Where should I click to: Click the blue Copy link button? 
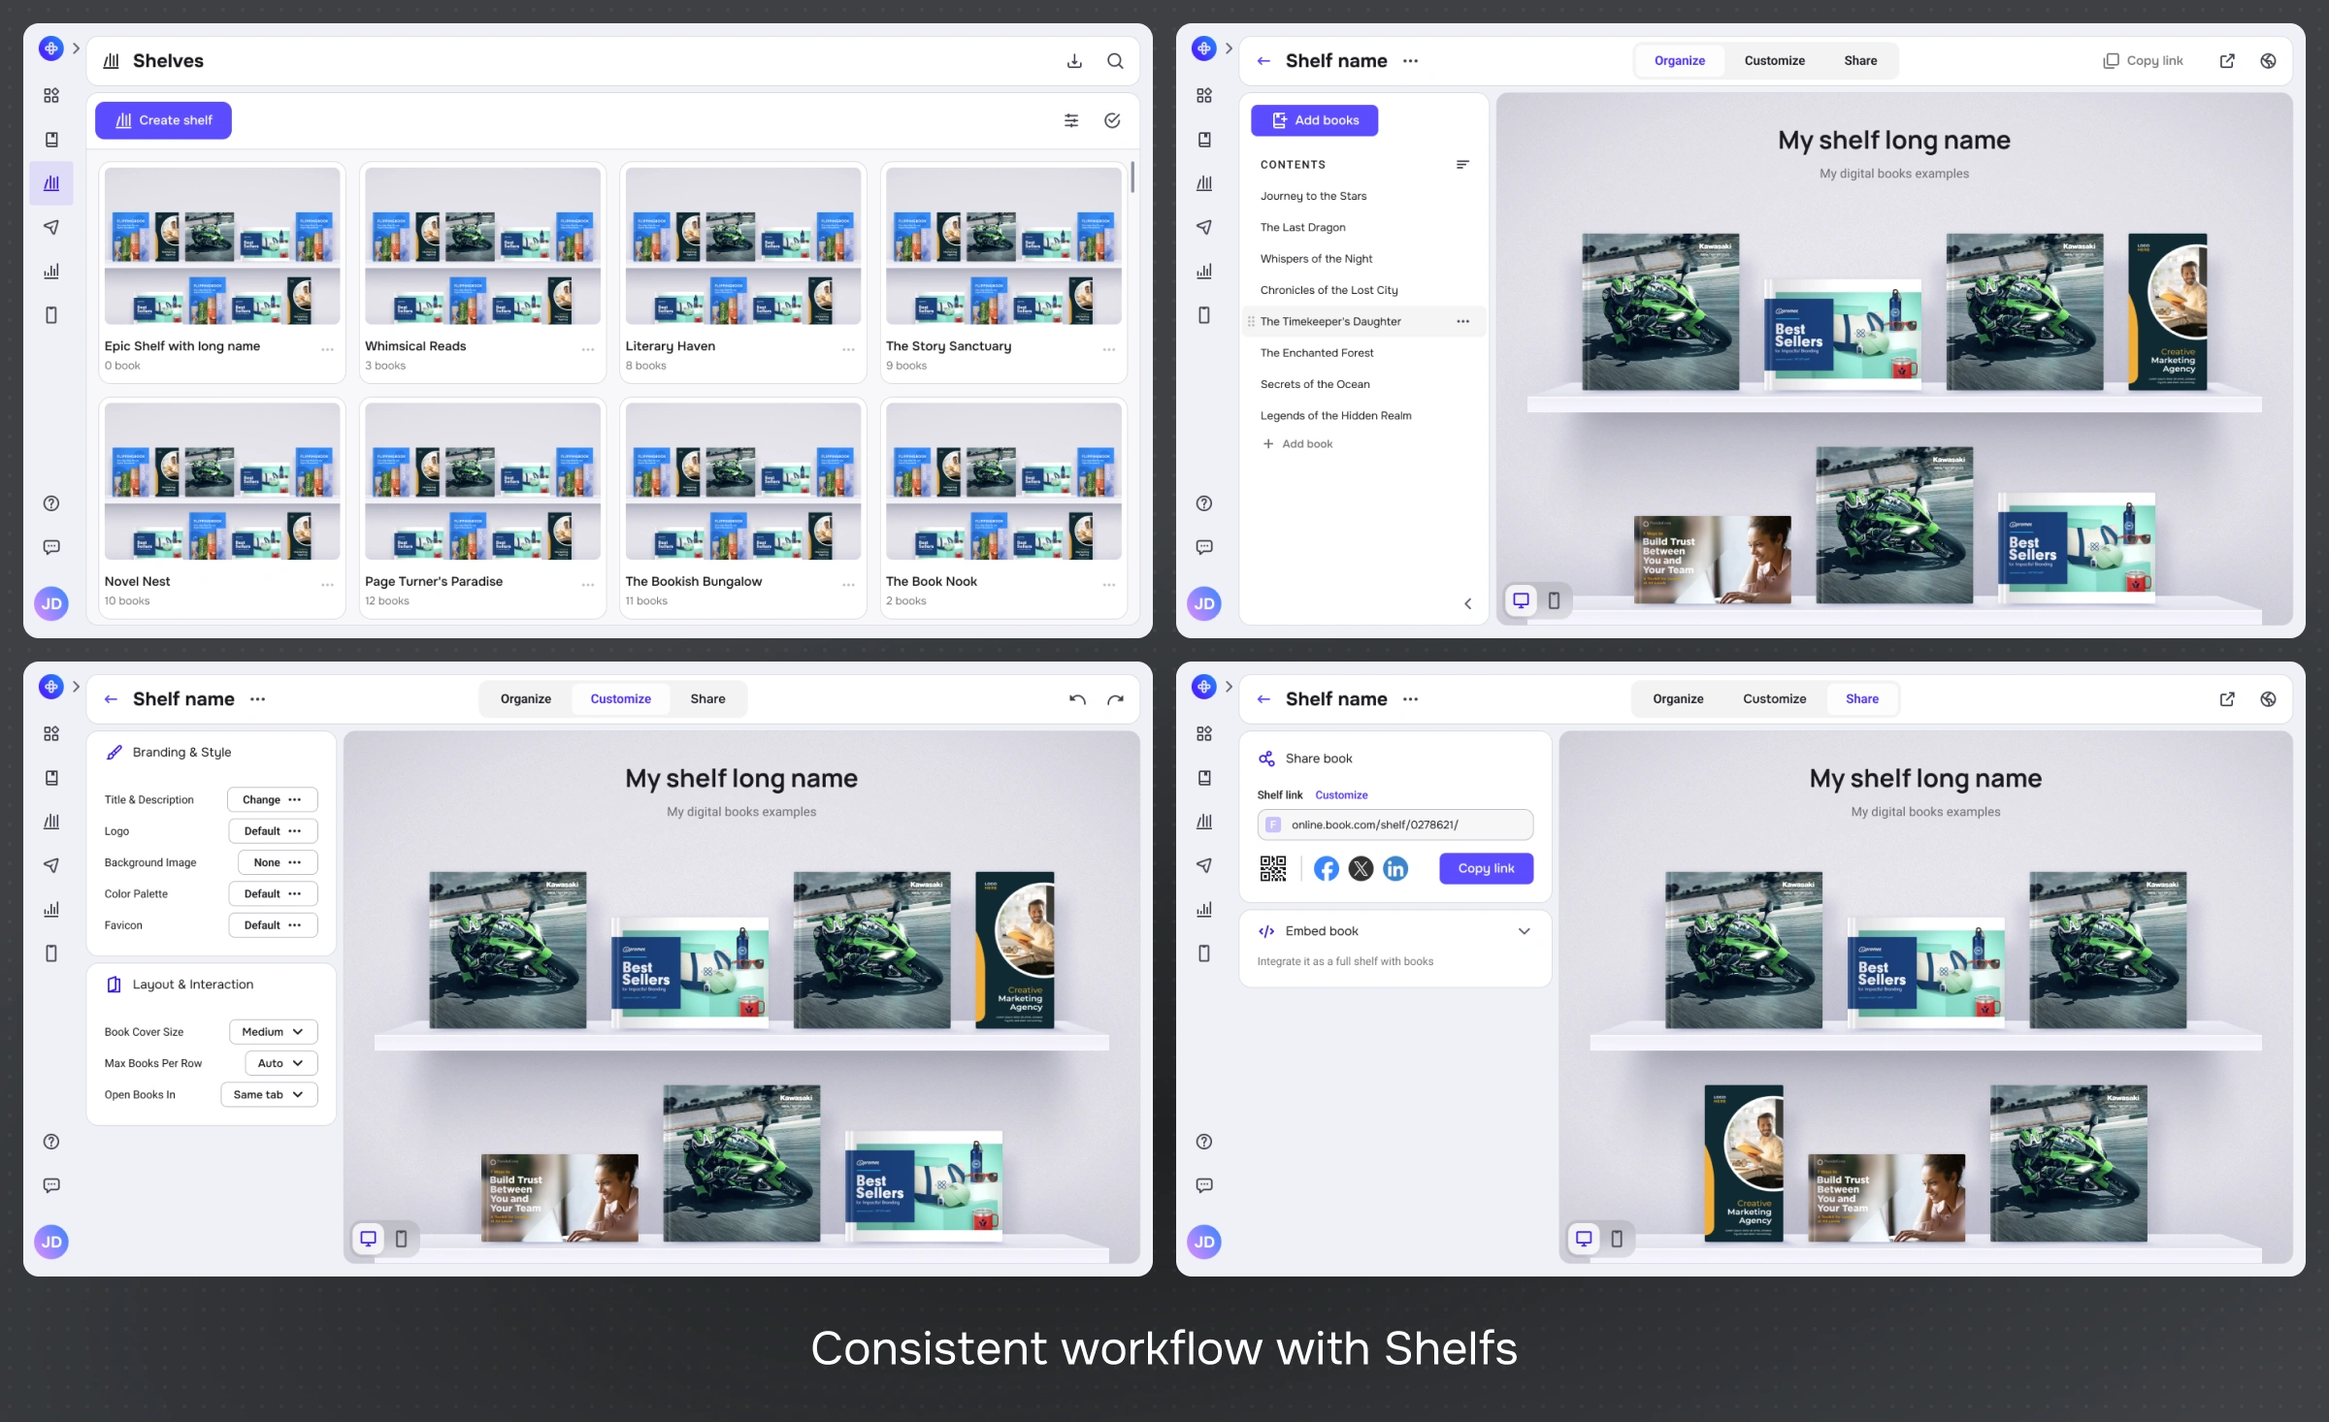1486,868
